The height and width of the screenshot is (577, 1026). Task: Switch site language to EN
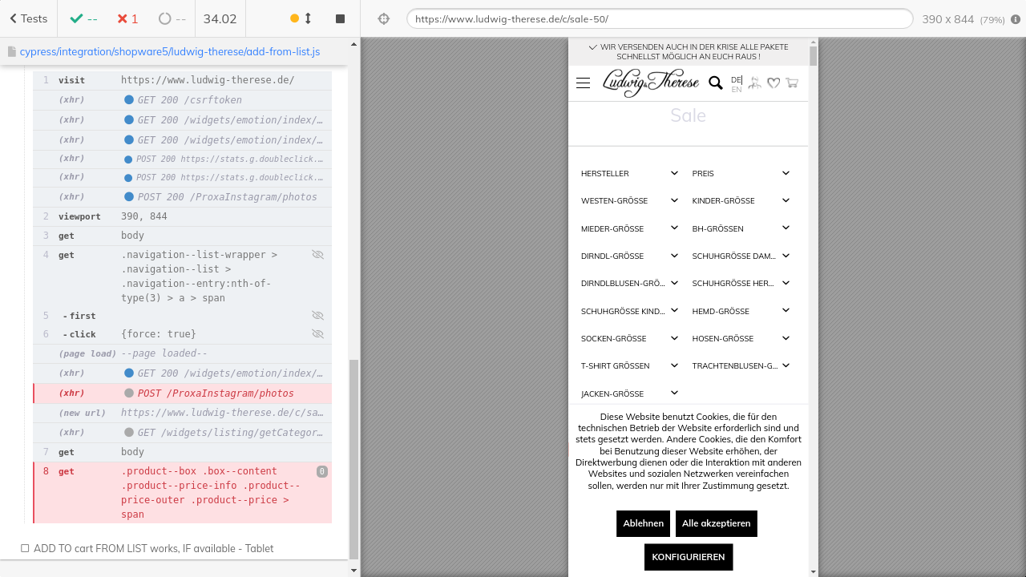[x=736, y=90]
